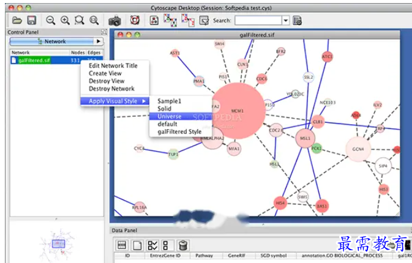This screenshot has width=412, height=263.
Task: Select the BAS1 node
Action: click(x=321, y=206)
